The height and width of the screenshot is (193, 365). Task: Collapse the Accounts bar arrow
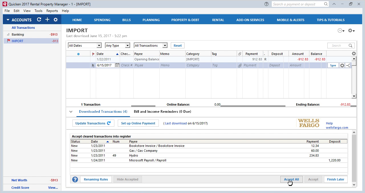[x=8, y=20]
